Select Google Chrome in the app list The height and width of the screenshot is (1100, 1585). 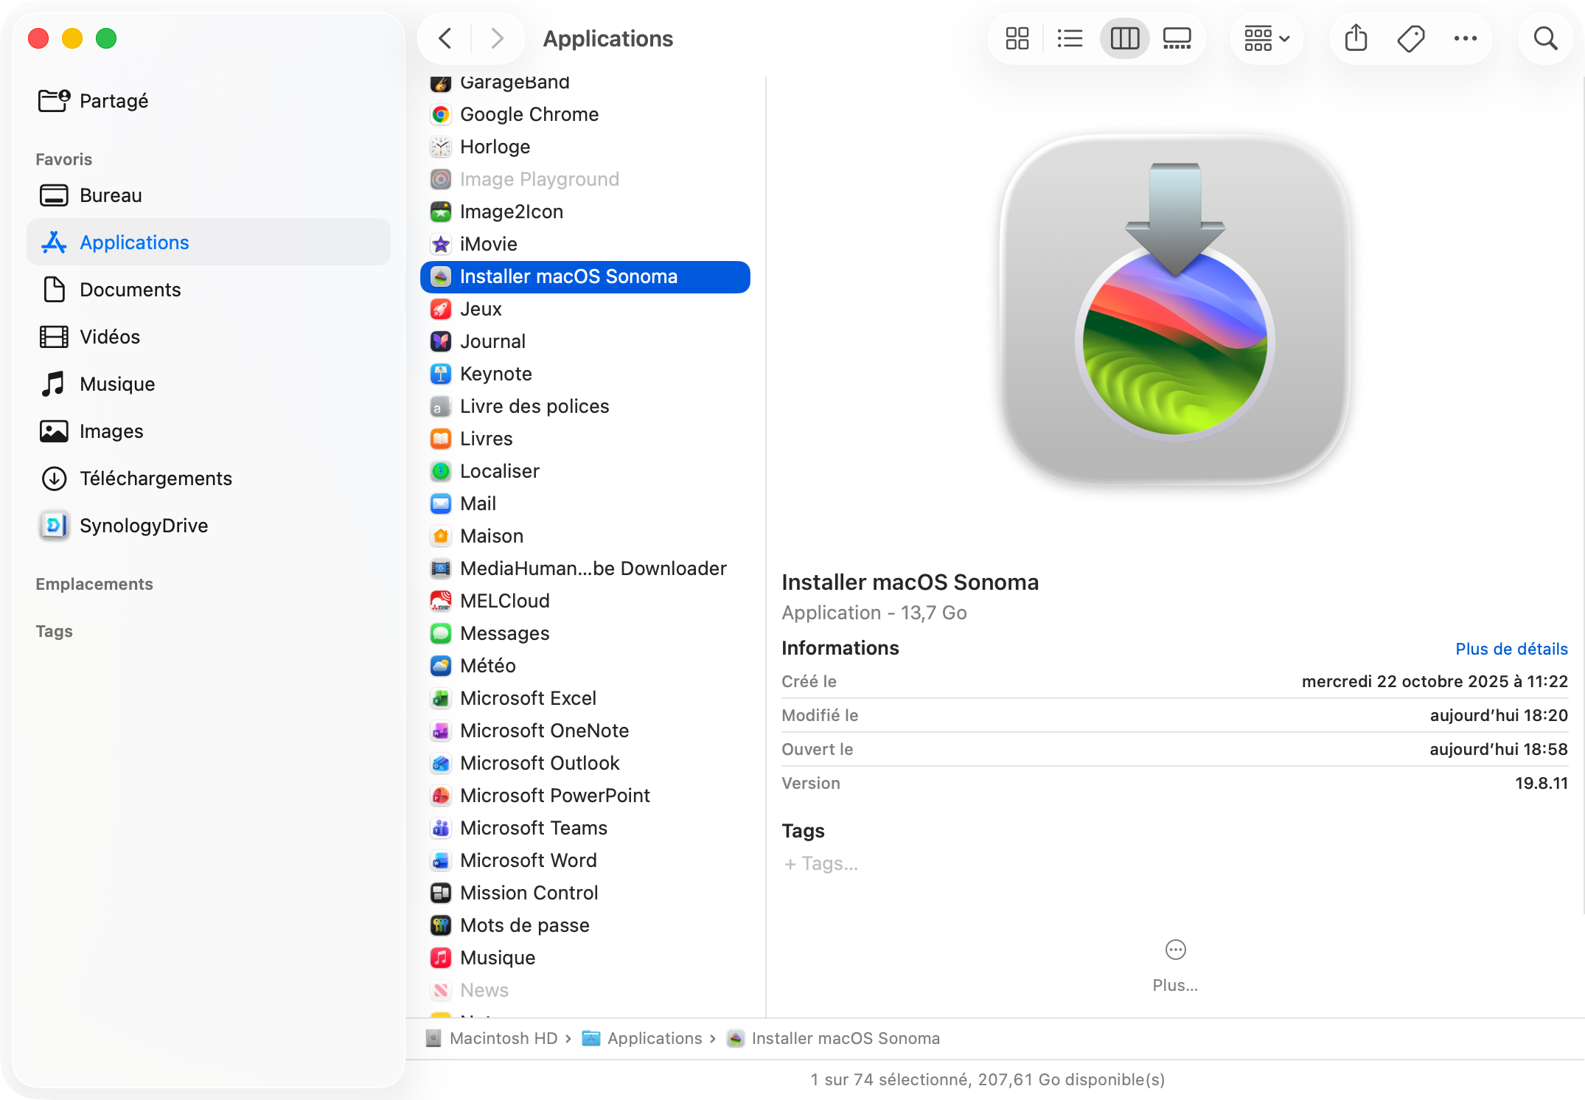(x=529, y=114)
